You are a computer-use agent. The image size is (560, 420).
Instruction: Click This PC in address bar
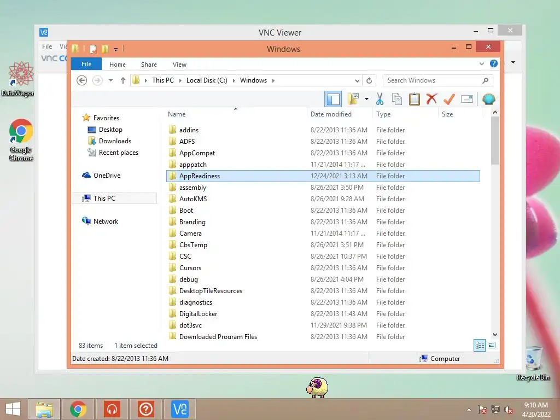(163, 80)
